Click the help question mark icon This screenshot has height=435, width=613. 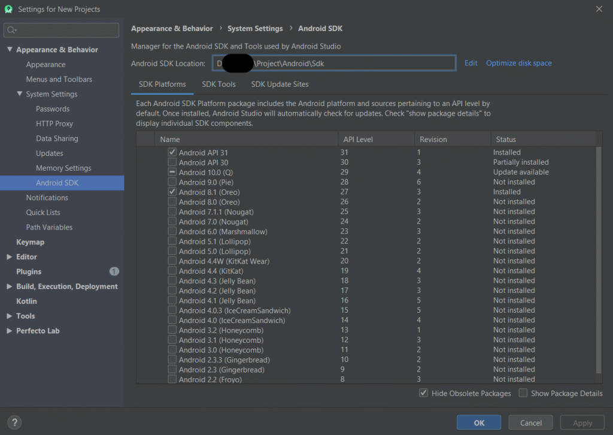pos(14,422)
